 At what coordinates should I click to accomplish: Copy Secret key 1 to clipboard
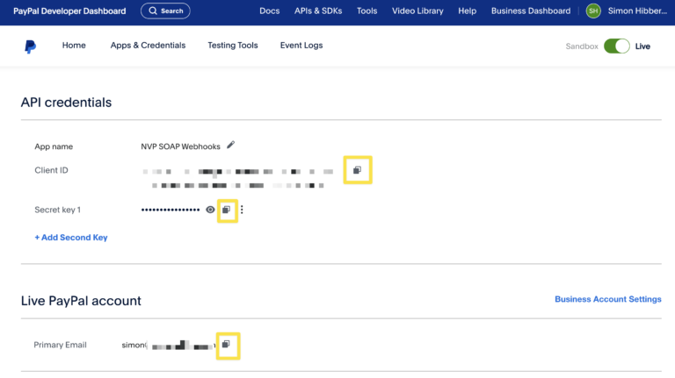tap(226, 210)
